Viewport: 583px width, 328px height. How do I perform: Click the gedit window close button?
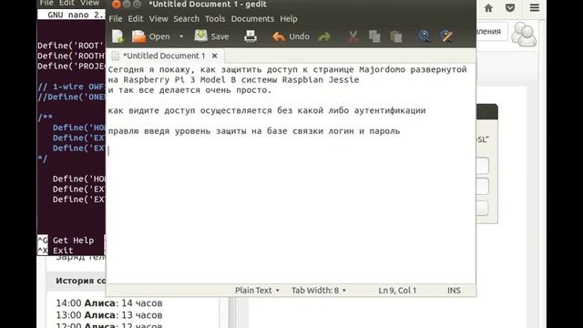click(116, 5)
